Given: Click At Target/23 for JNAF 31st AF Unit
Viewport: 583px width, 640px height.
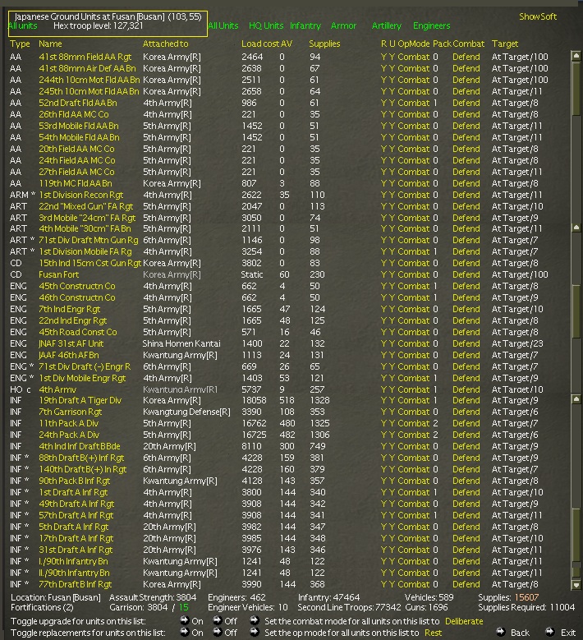Looking at the screenshot, I should pyautogui.click(x=517, y=343).
